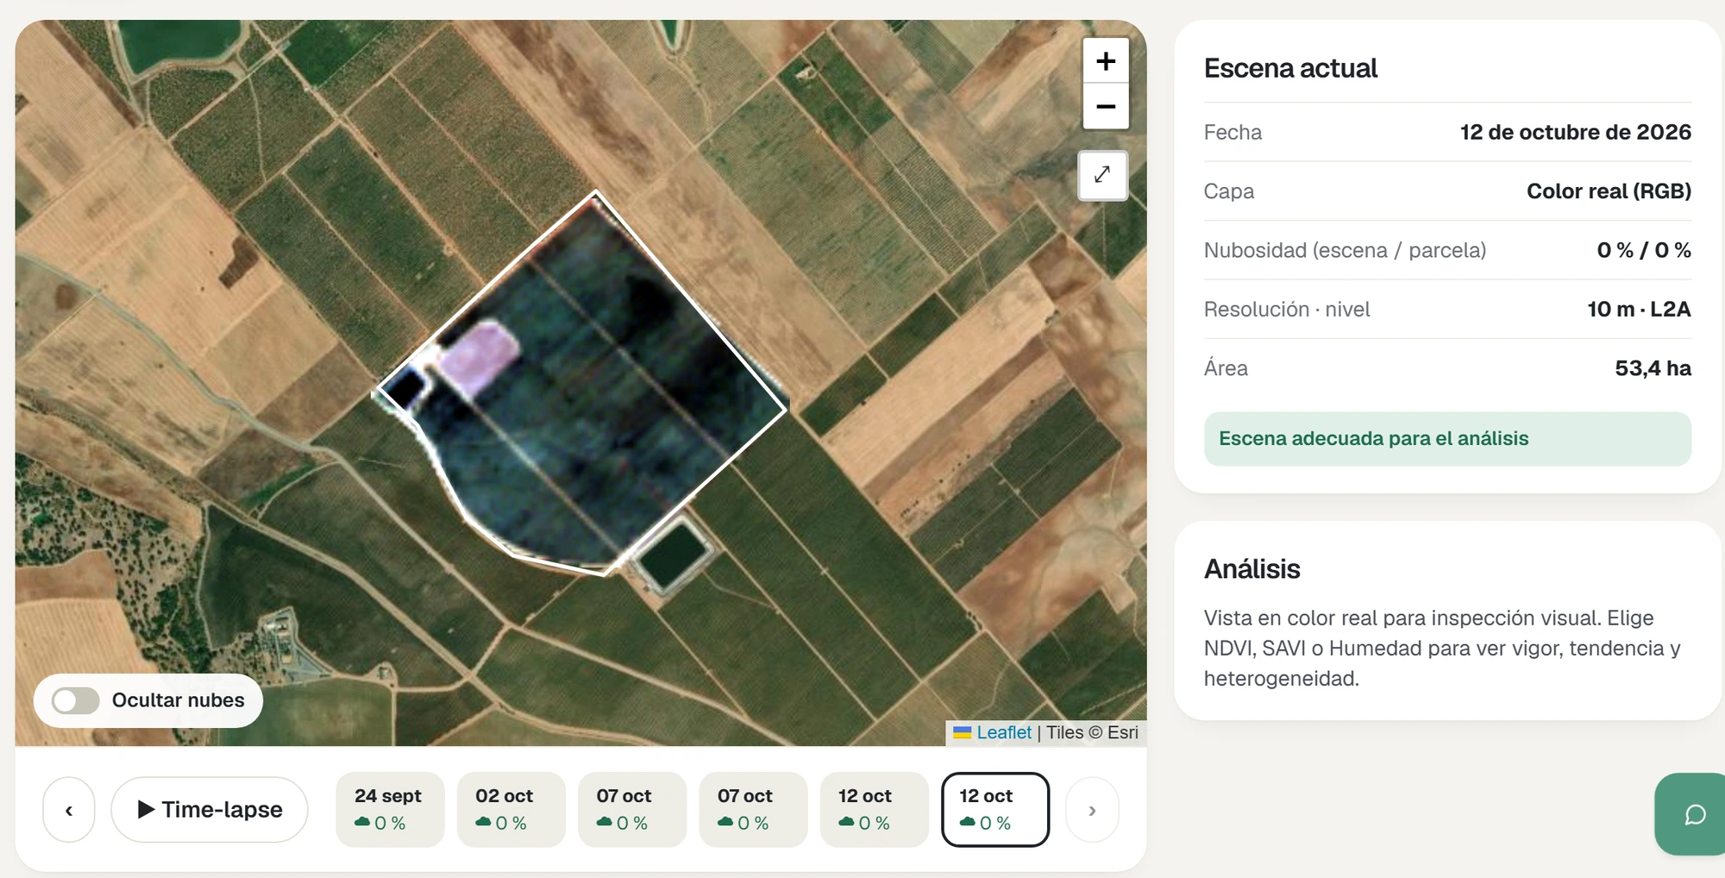The image size is (1725, 878).
Task: Select the highlighted 12 oct scene
Action: 995,809
